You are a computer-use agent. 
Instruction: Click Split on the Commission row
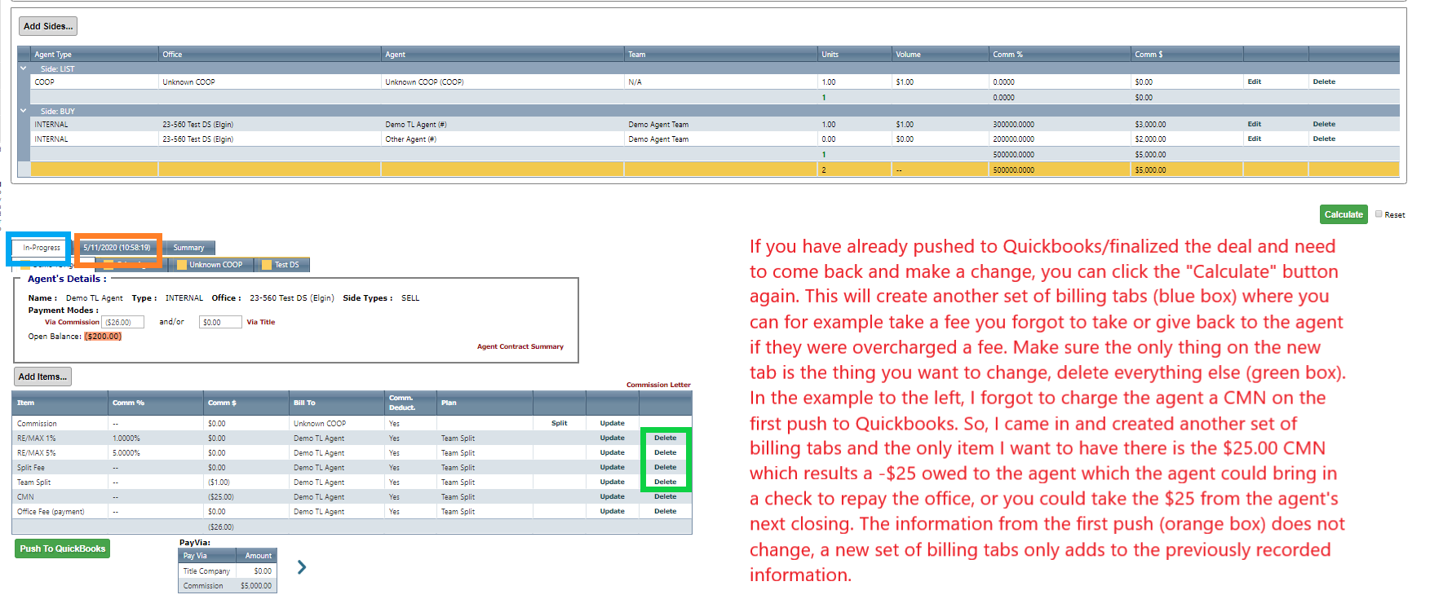point(559,423)
